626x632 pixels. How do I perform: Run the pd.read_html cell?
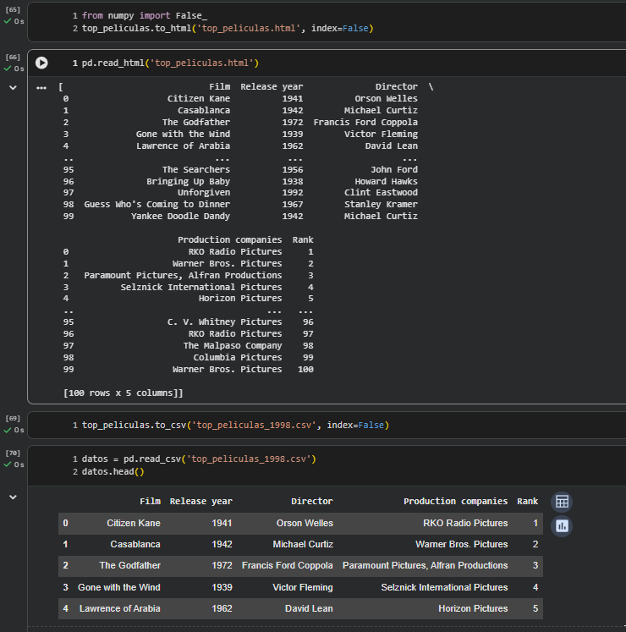click(41, 63)
